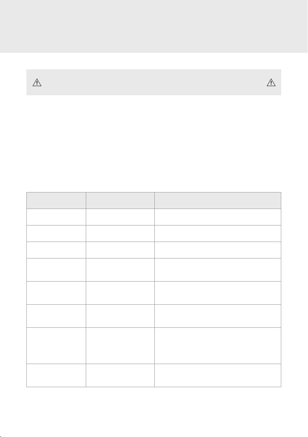This screenshot has width=308, height=437.
Task: Click tallest table row, last column cell
Action: tap(218, 346)
